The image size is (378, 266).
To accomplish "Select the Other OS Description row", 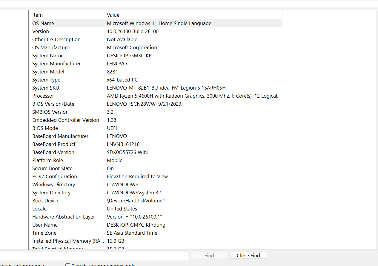I will pos(157,39).
